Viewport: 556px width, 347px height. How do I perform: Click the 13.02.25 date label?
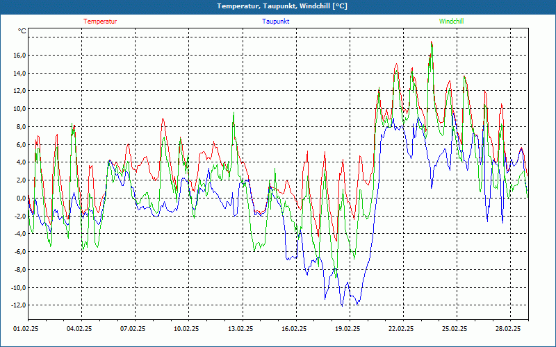(240, 329)
